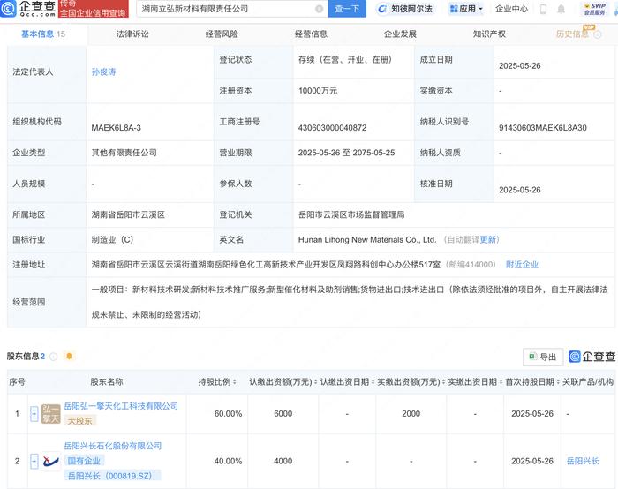Screen dimensions: 618x489
Task: Expand shareholder row 岳阳兴长石化股份
Action: (x=34, y=461)
